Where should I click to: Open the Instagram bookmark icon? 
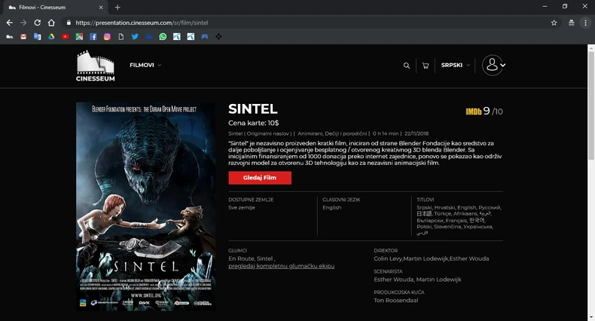107,36
